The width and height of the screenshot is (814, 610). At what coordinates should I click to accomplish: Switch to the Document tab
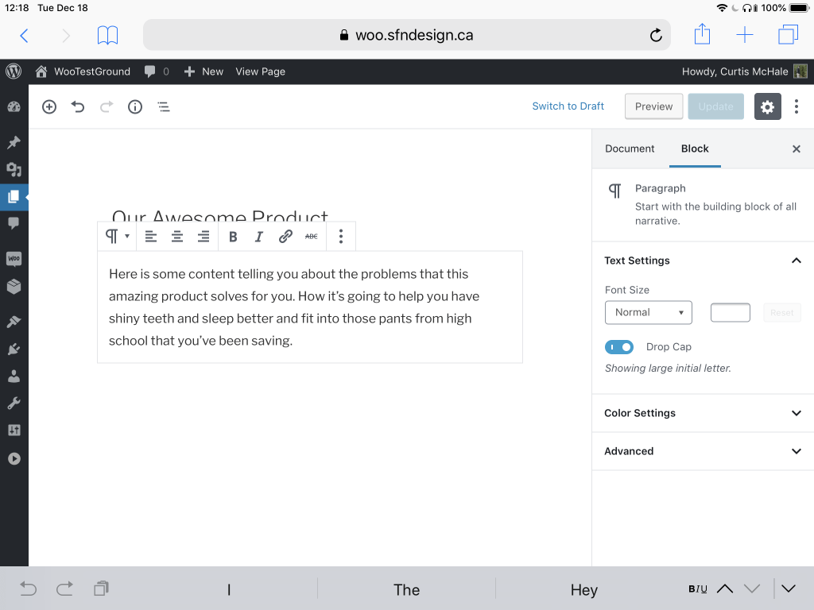(x=630, y=149)
